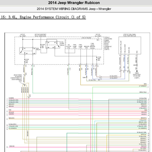Click the 'LT BLU/GRY' wire label at right pin 14
Image resolution: width=152 pixels, height=152 pixels.
tap(143, 120)
